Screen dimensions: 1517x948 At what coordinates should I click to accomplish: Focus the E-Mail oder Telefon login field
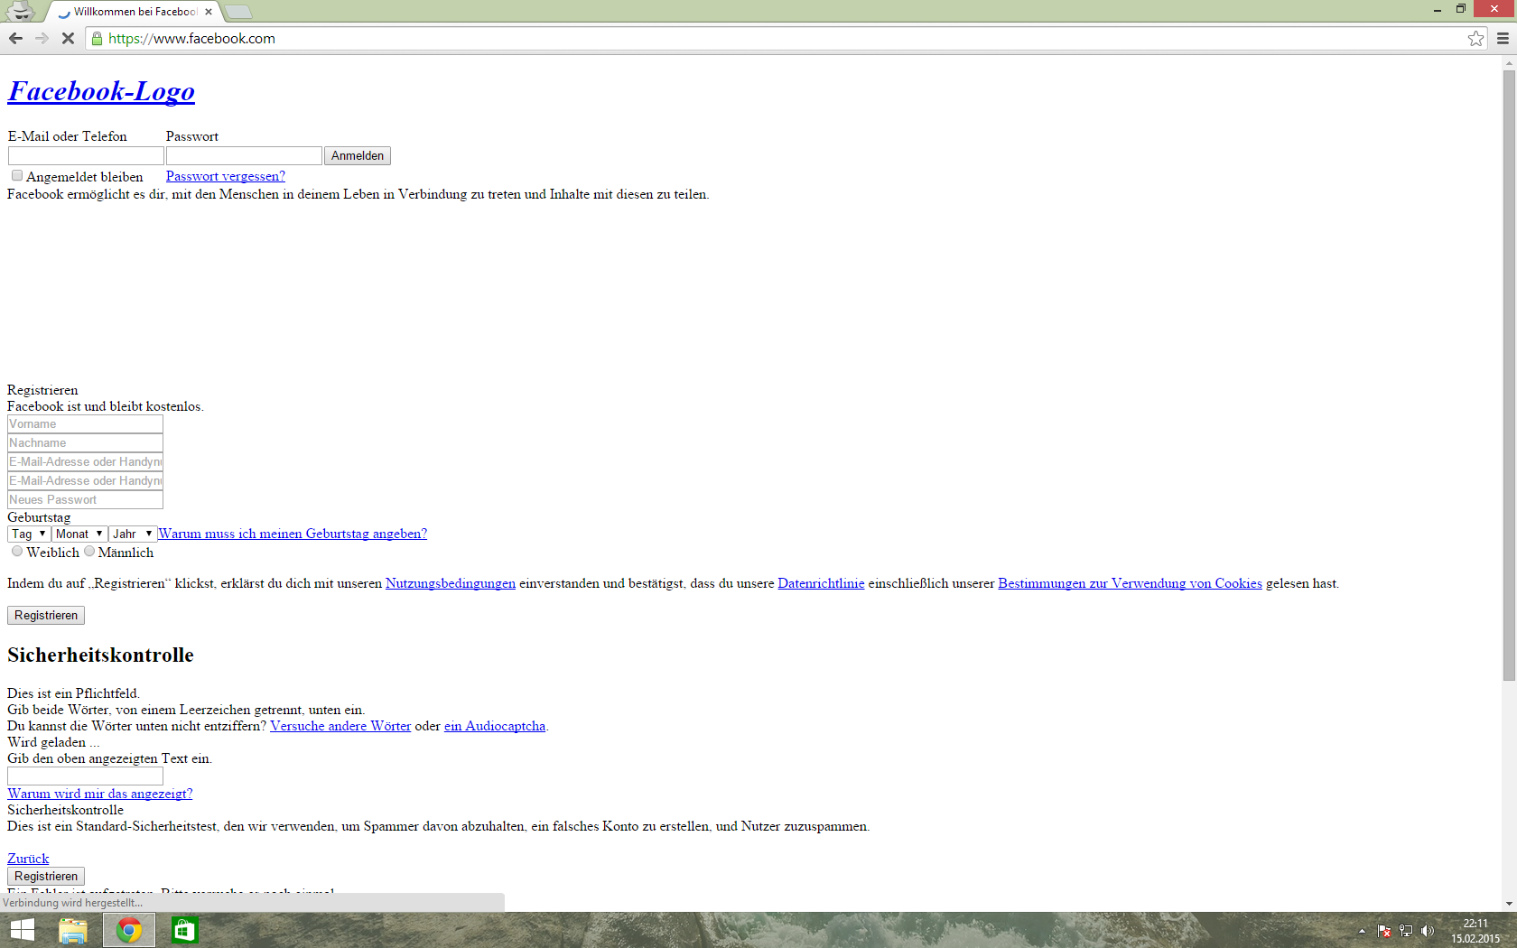tap(86, 155)
